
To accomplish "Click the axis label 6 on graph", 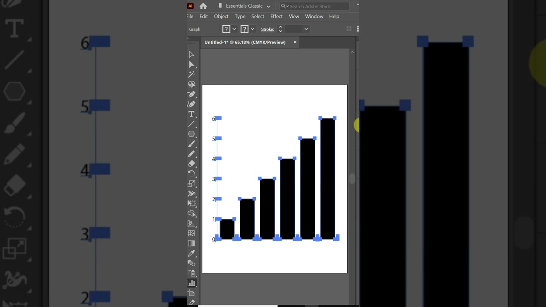I will tap(214, 119).
